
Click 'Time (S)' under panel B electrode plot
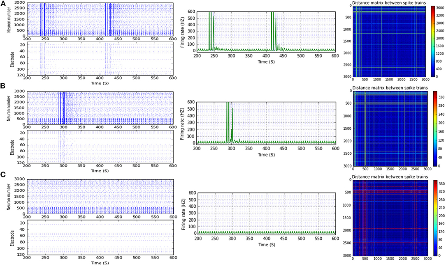click(x=100, y=171)
